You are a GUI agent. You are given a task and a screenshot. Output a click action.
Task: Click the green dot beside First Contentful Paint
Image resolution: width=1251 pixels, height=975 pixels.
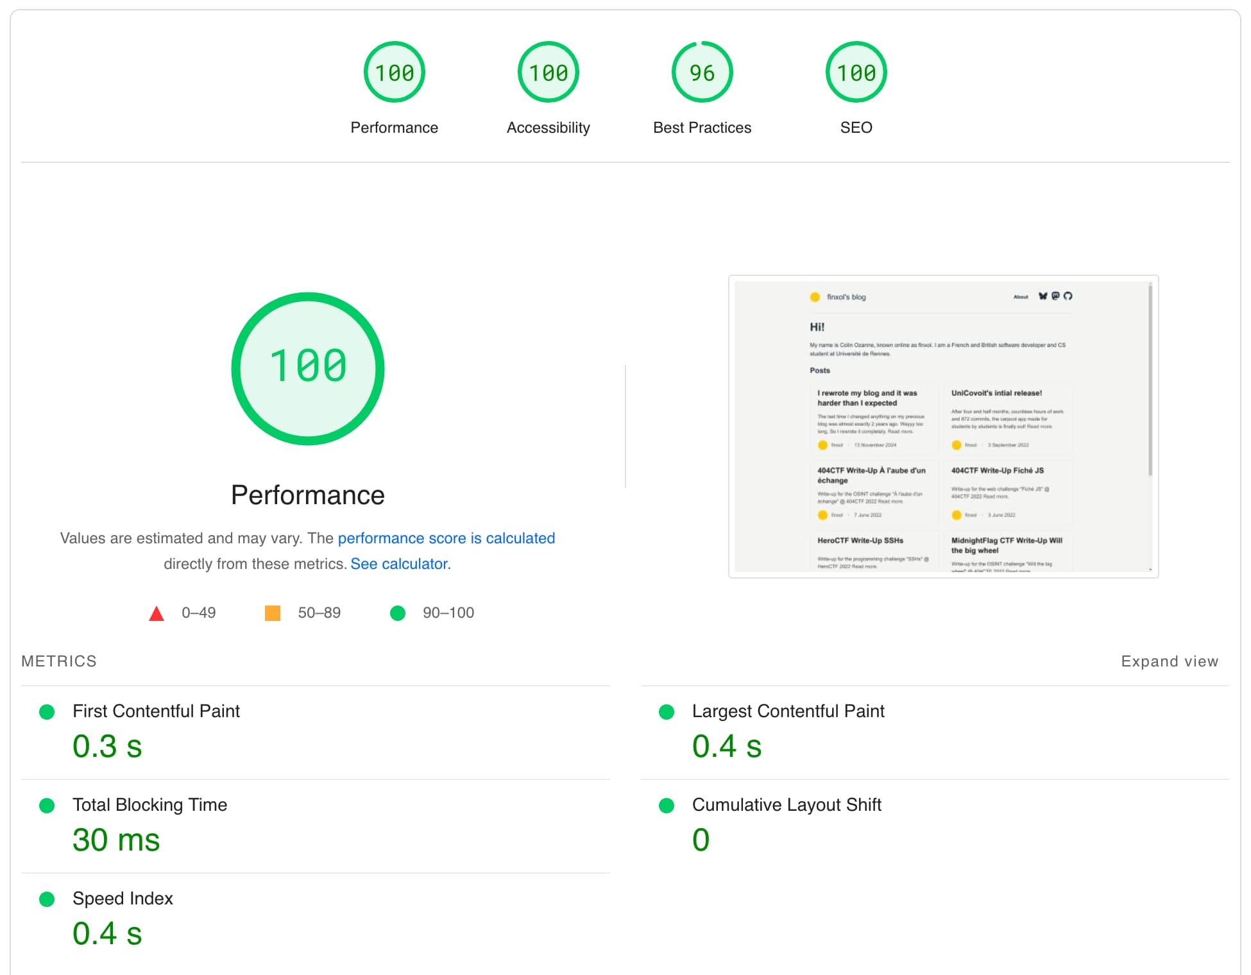(47, 711)
